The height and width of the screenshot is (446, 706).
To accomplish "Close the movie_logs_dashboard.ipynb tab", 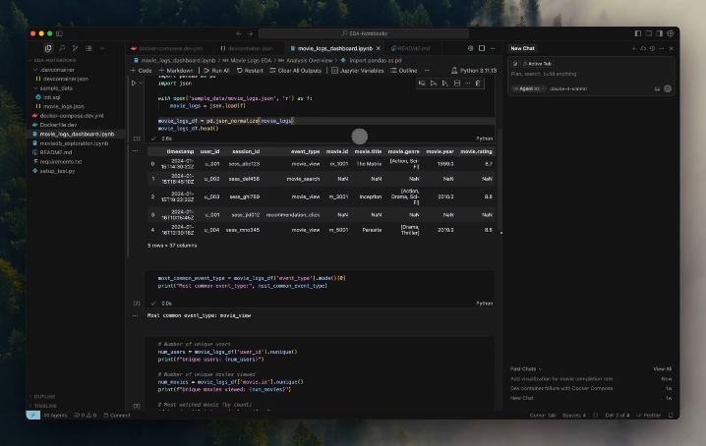I will point(379,48).
